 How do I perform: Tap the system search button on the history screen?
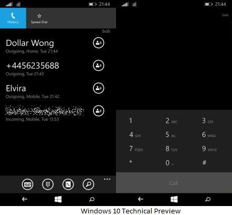click(x=92, y=199)
